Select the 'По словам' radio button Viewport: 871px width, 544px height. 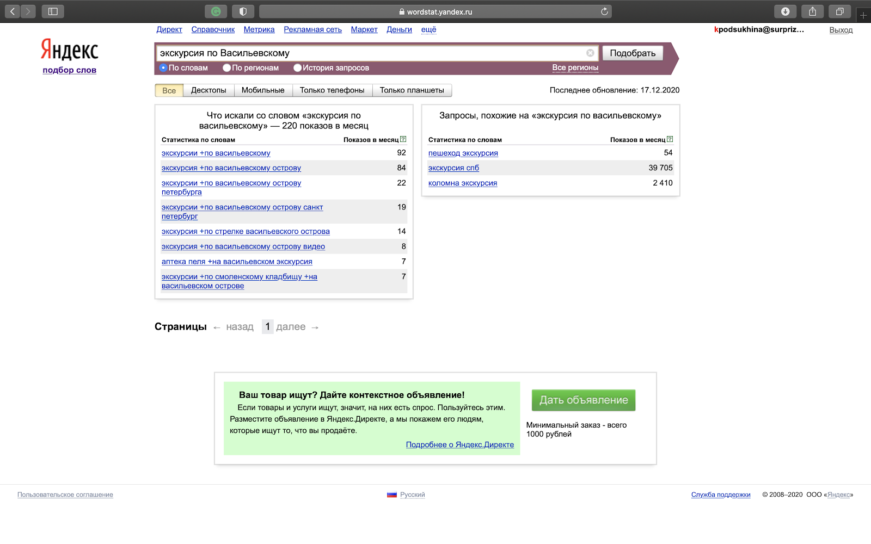click(x=163, y=68)
